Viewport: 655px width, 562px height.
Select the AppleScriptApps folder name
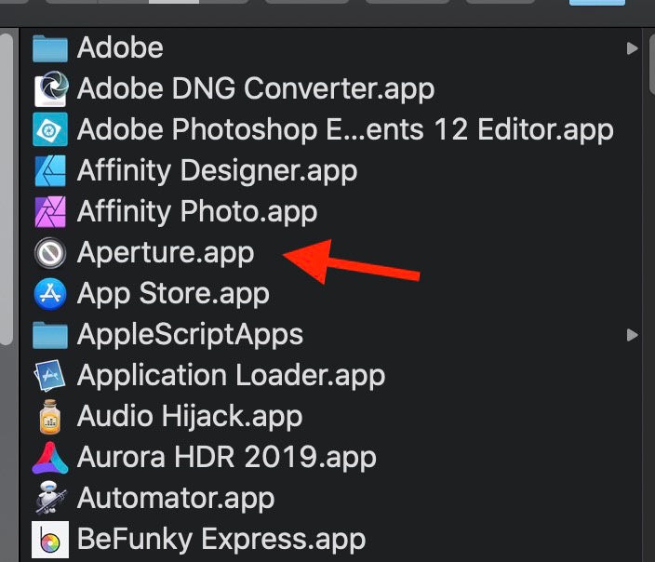click(190, 335)
